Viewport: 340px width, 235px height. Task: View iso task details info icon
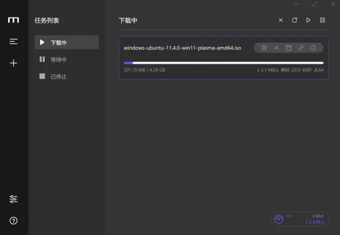(313, 48)
